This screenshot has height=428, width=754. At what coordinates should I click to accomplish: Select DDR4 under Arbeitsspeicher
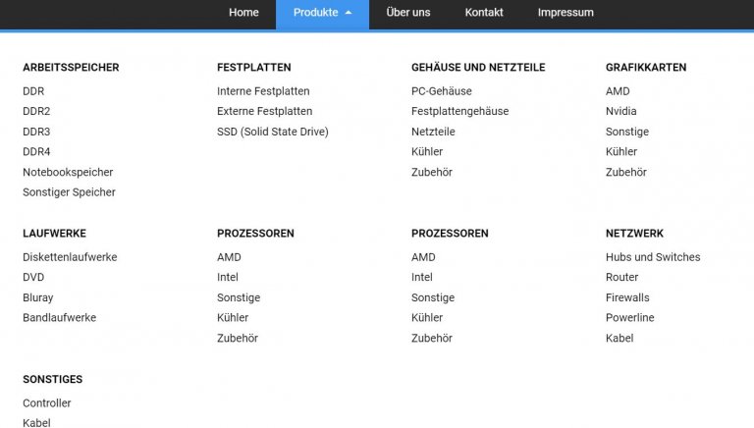[x=36, y=151]
